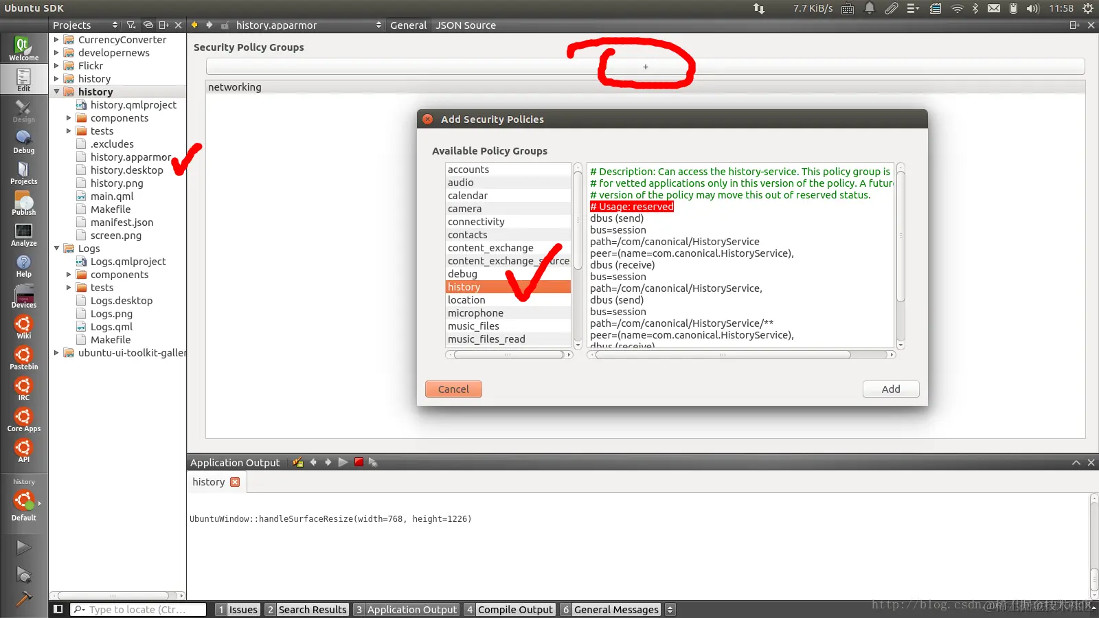1099x618 pixels.
Task: Open the Wiki sidebar link
Action: [23, 327]
